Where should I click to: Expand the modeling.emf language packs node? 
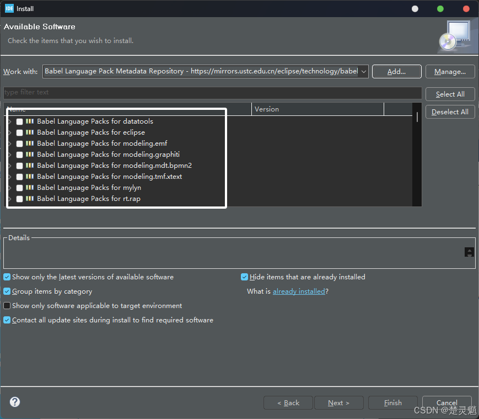pos(10,144)
